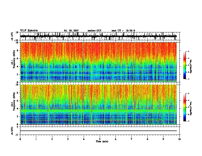Click the ch.1 color bar log(PSD) label
The height and width of the screenshot is (156, 202).
click(x=191, y=67)
